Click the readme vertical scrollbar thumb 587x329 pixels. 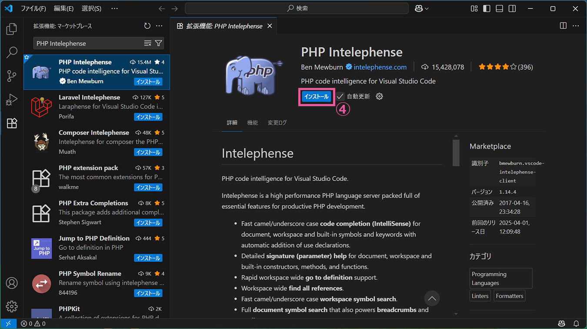(456, 153)
